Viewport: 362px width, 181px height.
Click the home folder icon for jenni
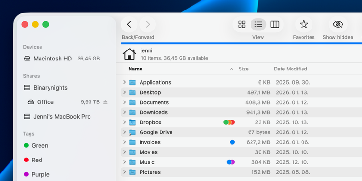point(130,54)
